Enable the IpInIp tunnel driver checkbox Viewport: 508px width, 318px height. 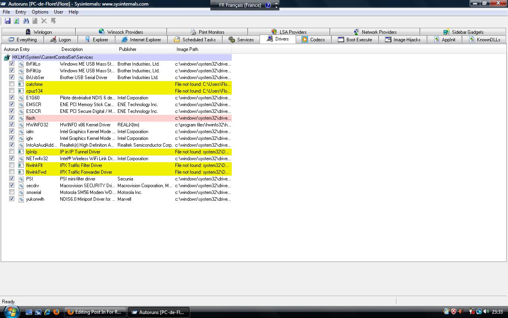pyautogui.click(x=12, y=151)
